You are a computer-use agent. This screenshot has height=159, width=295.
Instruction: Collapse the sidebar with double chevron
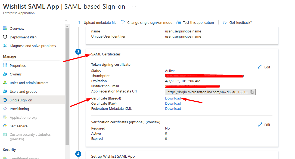click(66, 21)
